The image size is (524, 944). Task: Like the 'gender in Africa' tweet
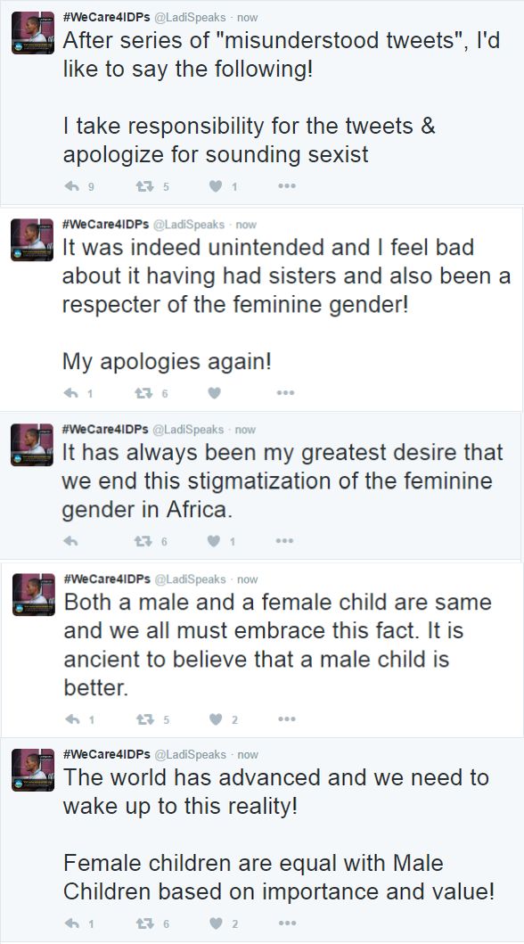[214, 541]
